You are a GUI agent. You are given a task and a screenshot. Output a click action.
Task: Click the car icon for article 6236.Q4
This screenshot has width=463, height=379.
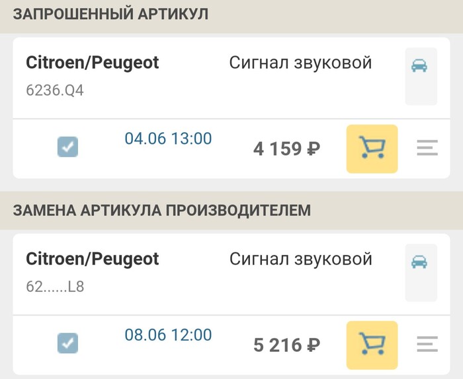click(419, 66)
